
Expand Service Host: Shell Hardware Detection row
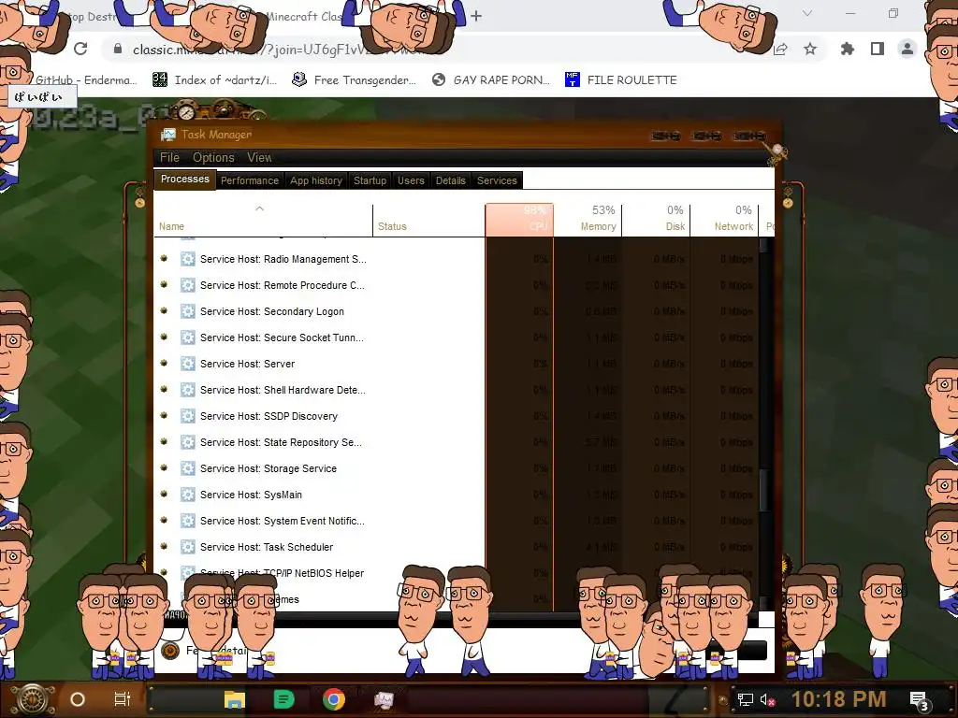point(164,390)
